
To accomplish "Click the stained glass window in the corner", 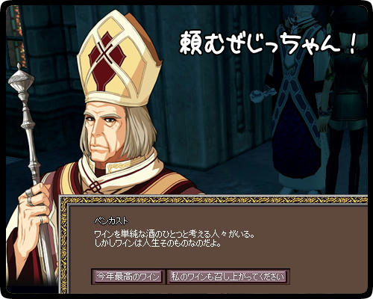I will coord(16,37).
